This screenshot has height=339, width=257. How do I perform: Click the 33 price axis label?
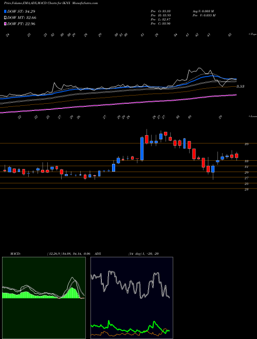pyautogui.click(x=247, y=161)
